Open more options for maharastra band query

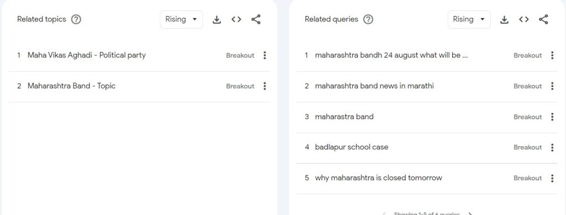pyautogui.click(x=552, y=117)
